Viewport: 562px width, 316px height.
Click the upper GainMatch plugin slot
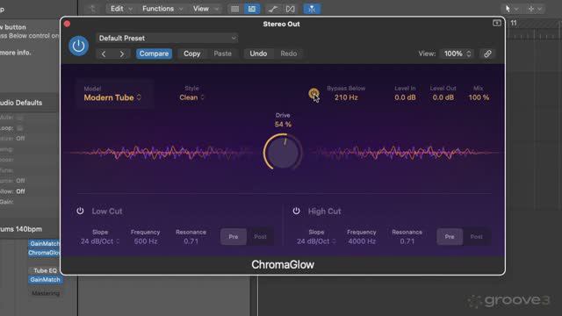(44, 244)
